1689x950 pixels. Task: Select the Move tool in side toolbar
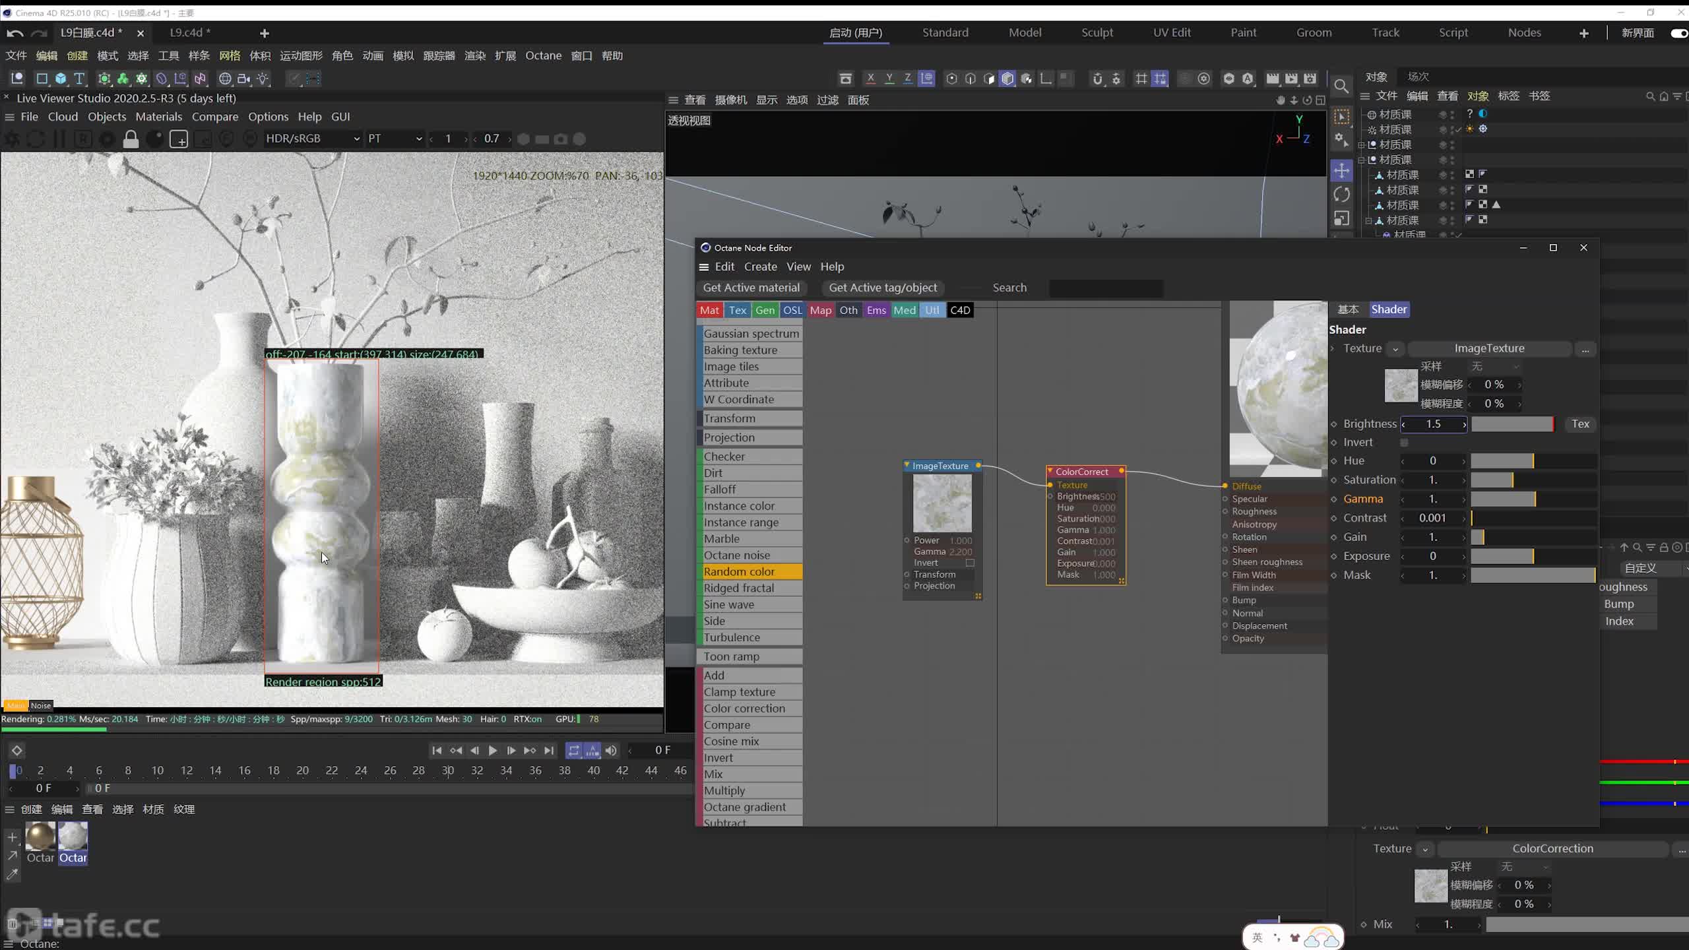[x=1341, y=171]
